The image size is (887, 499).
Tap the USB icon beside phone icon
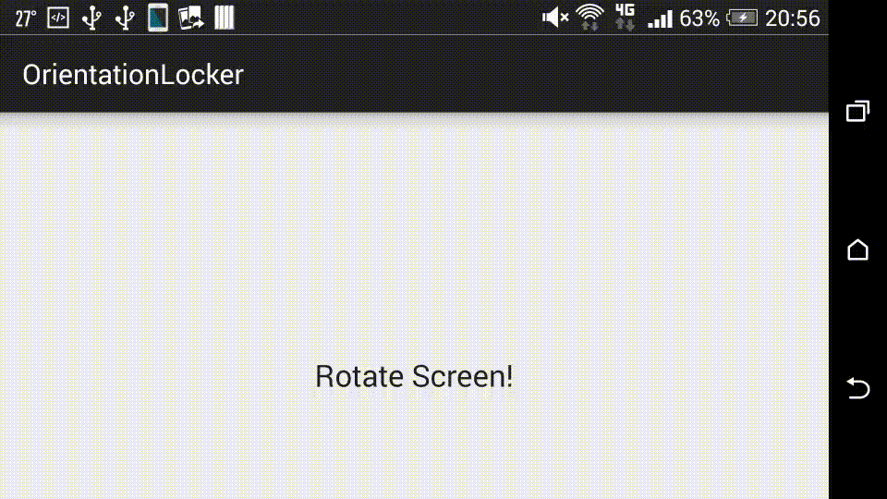coord(125,18)
